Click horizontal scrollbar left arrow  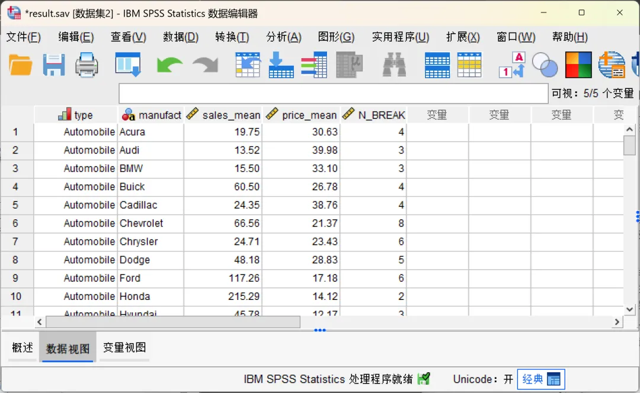tap(39, 322)
